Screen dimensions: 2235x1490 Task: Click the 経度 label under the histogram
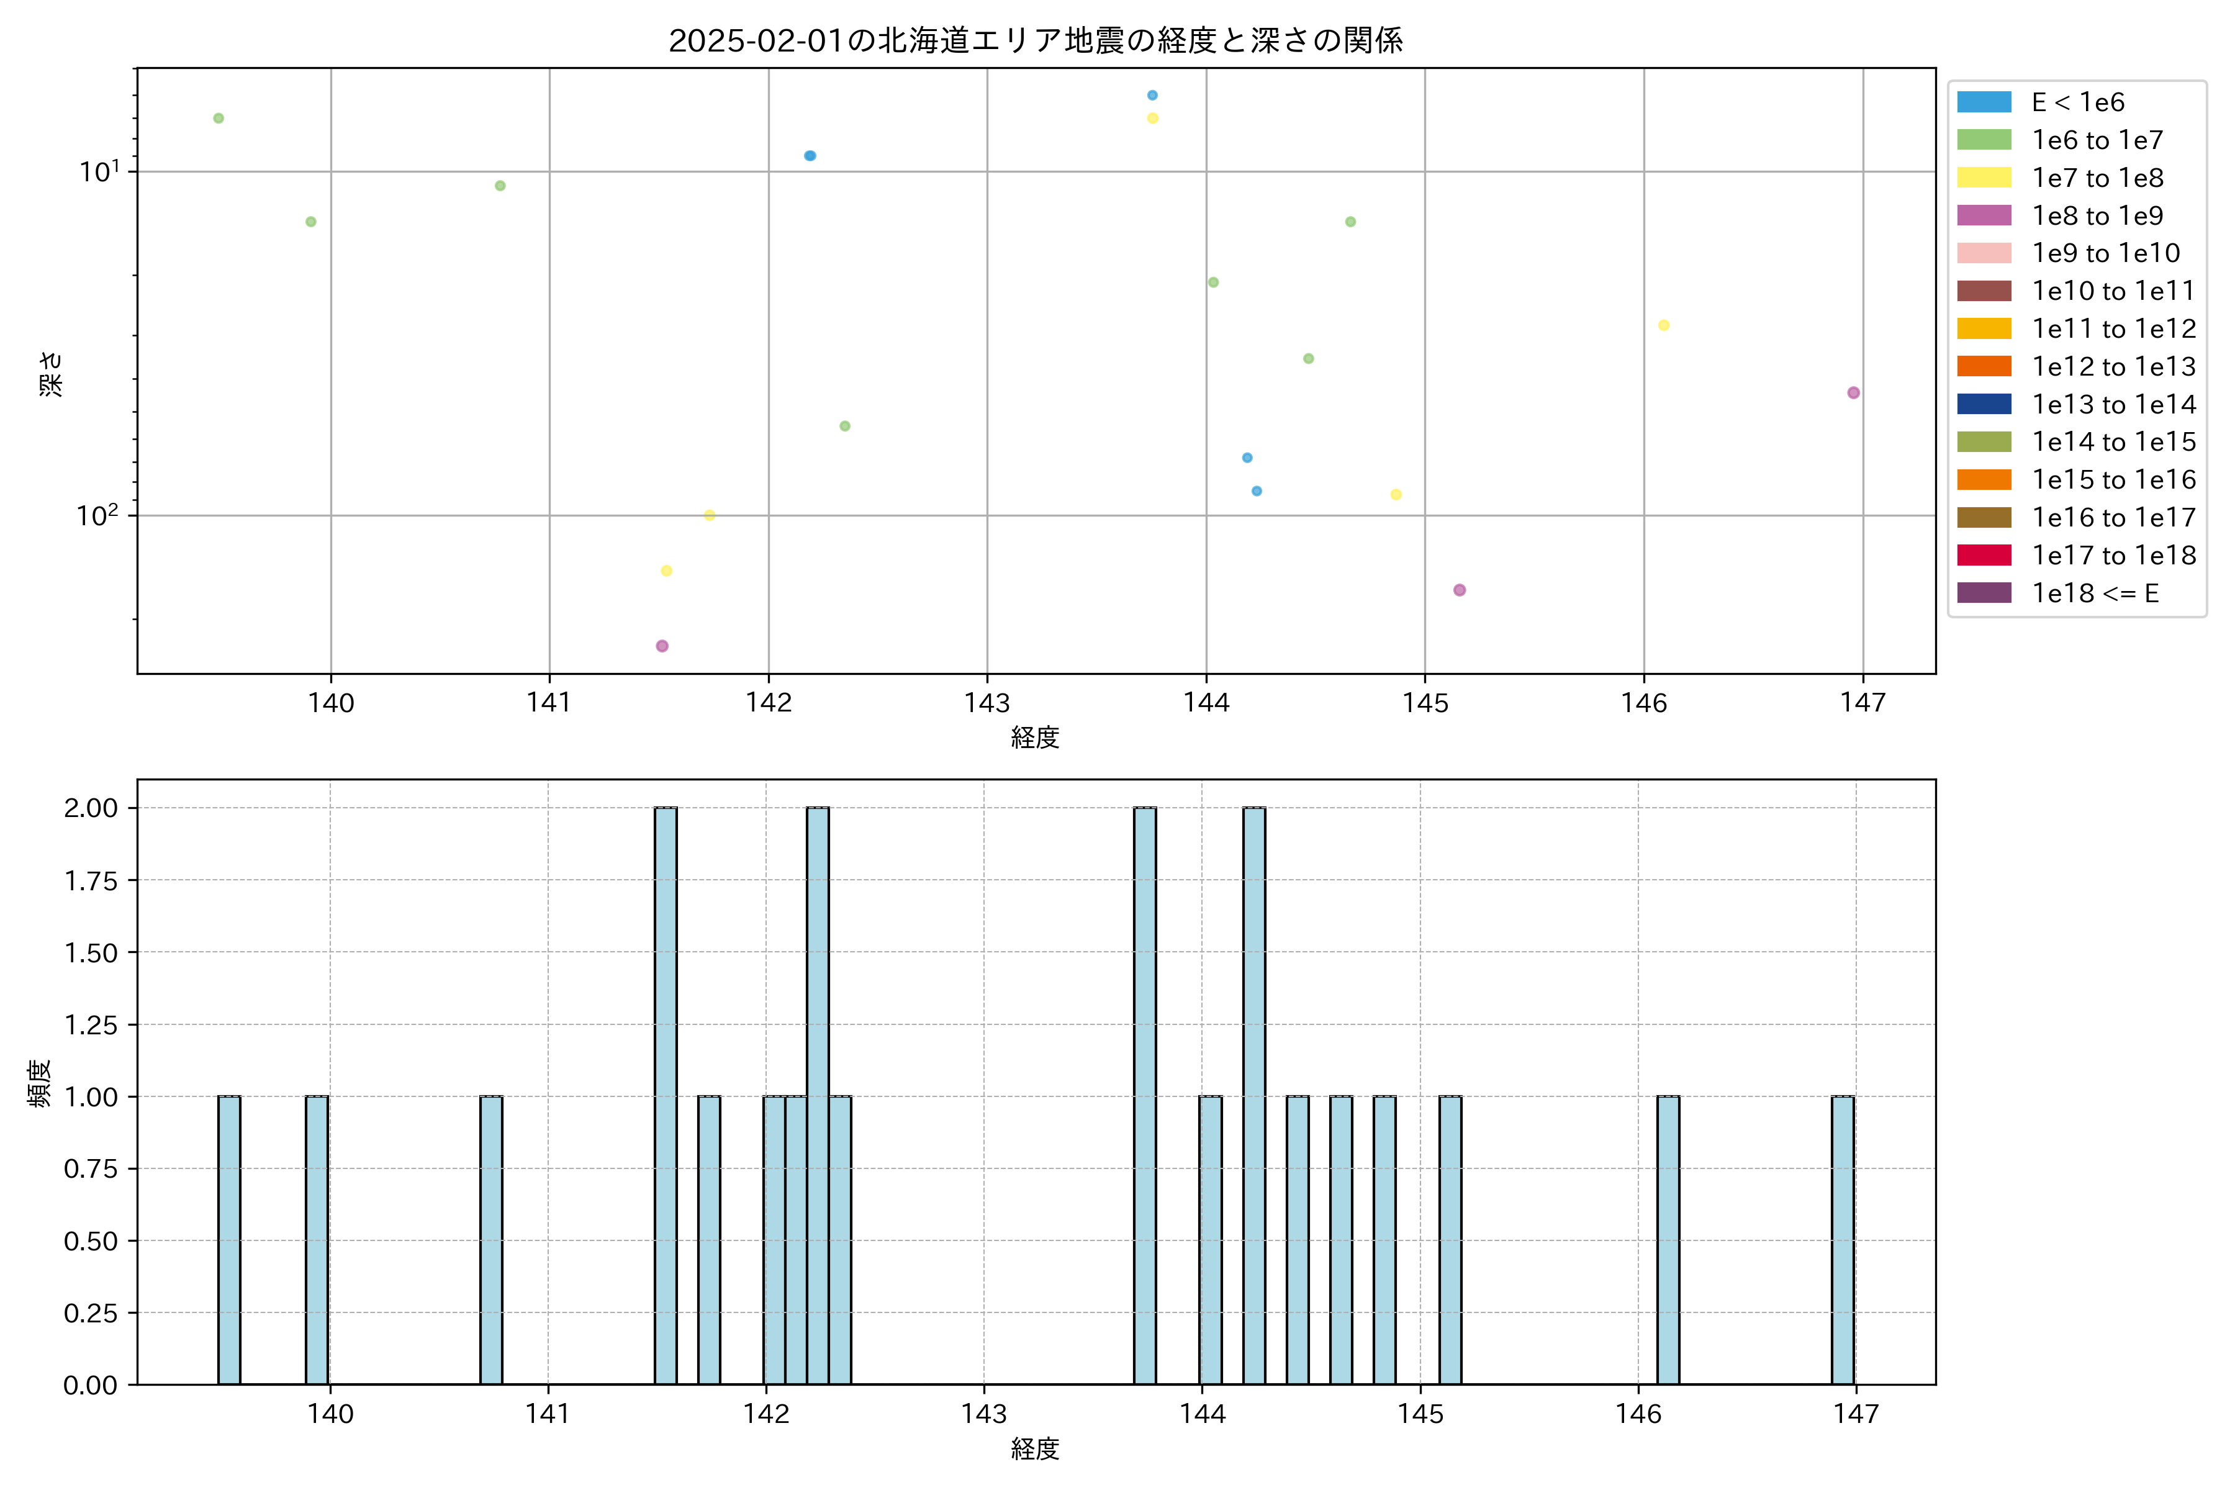pyautogui.click(x=1035, y=1449)
